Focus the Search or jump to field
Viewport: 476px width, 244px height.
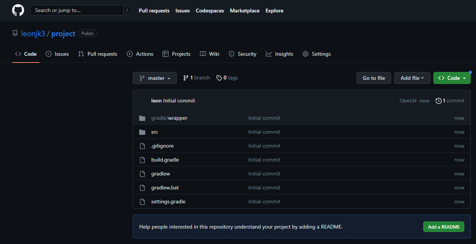pos(81,10)
